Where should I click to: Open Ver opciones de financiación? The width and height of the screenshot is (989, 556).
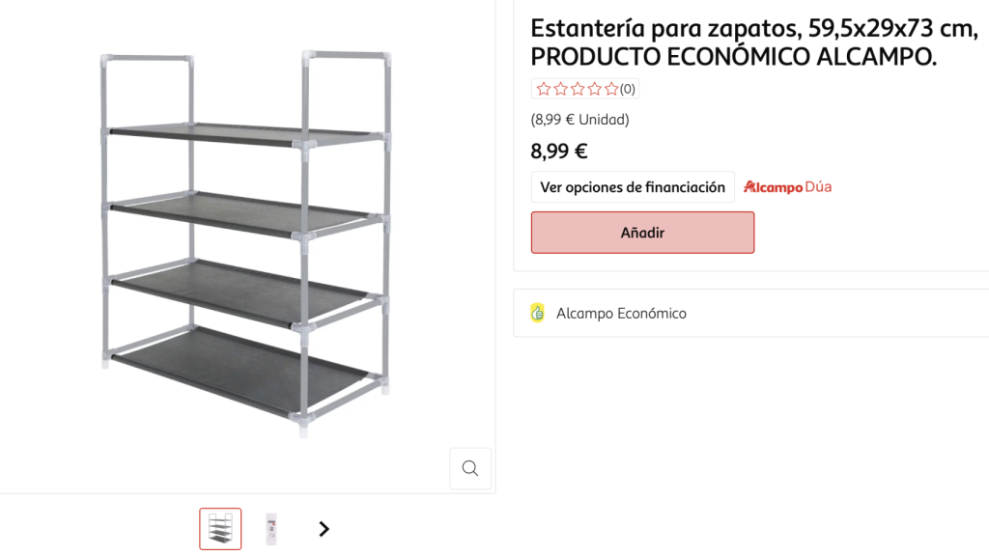click(x=632, y=186)
